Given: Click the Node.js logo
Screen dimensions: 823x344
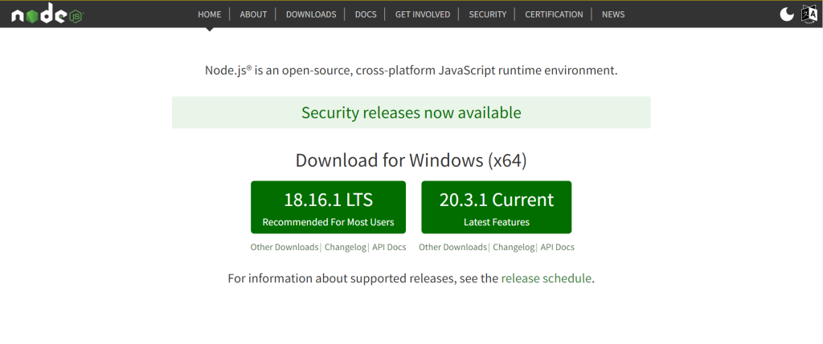Looking at the screenshot, I should point(47,14).
